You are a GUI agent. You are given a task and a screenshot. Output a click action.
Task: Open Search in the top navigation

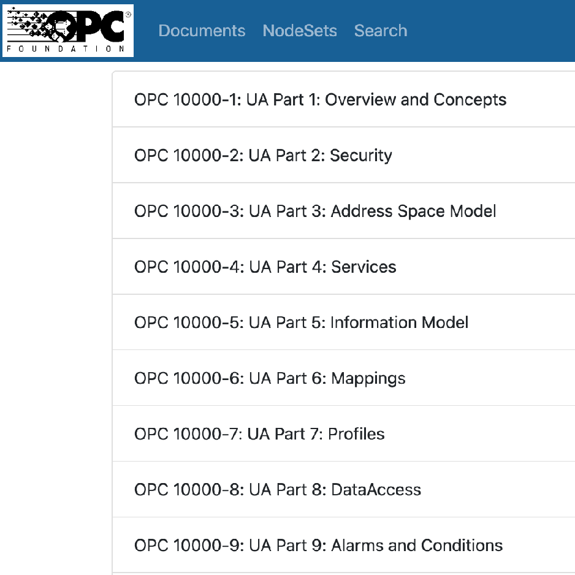pos(381,31)
